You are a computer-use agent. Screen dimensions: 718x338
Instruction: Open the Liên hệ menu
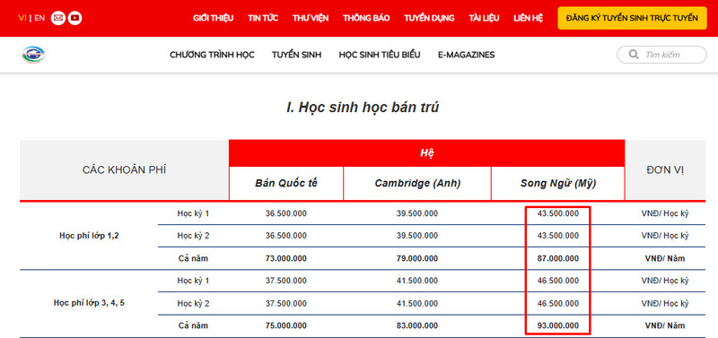coord(529,18)
